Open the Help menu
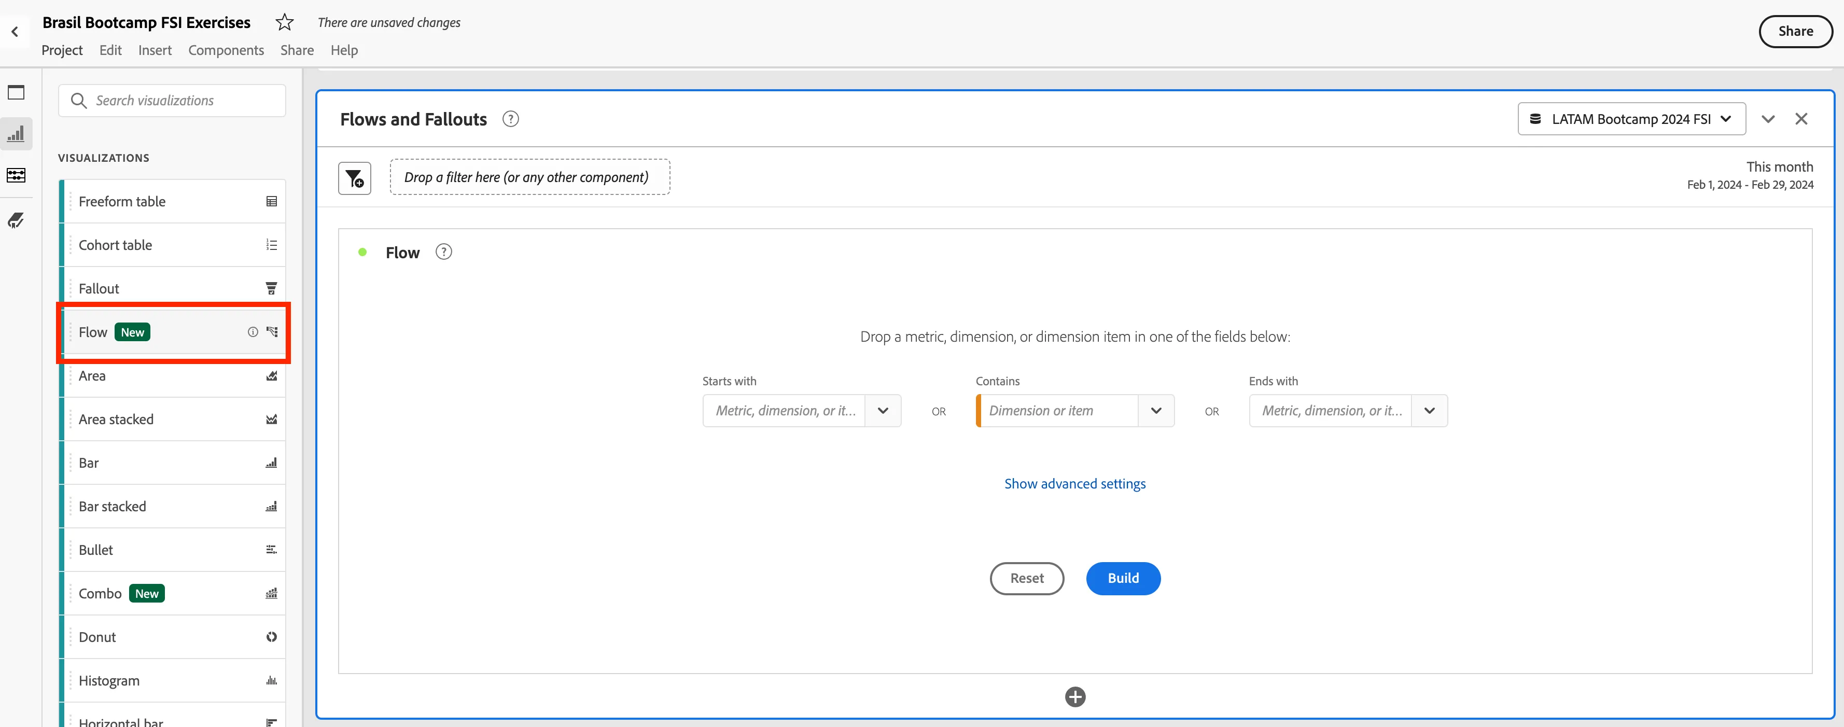Viewport: 1844px width, 727px height. click(344, 50)
